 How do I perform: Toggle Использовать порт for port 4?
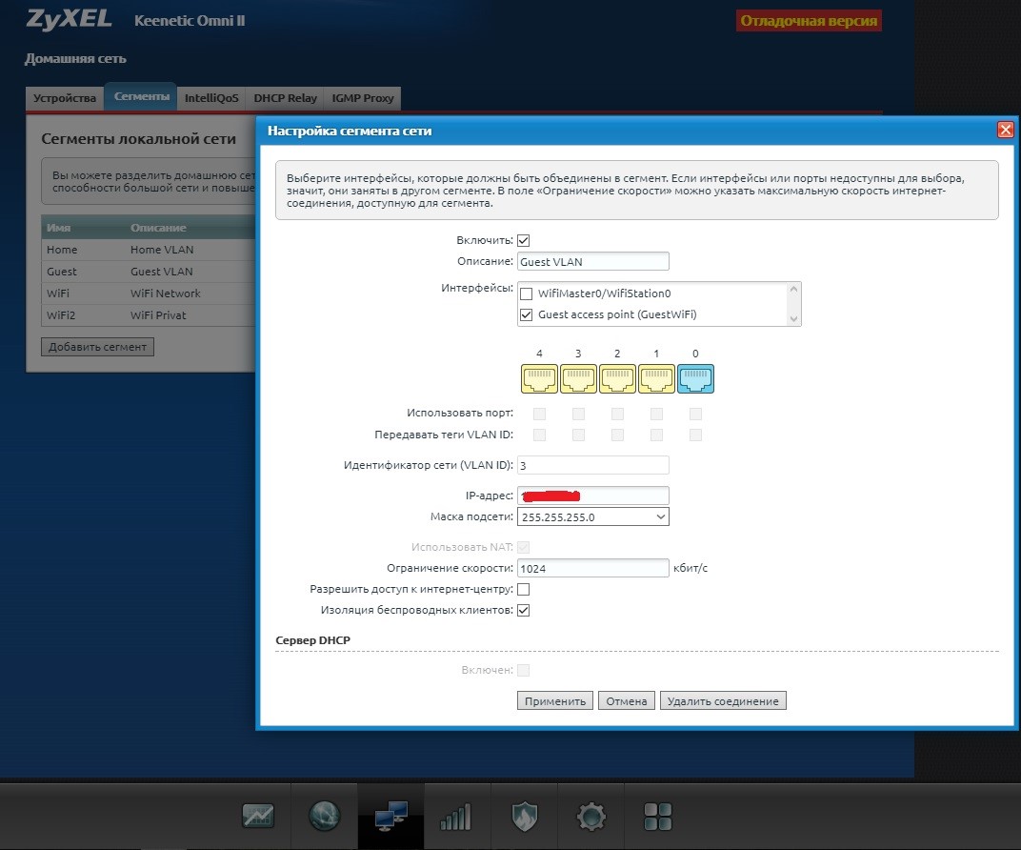click(539, 414)
